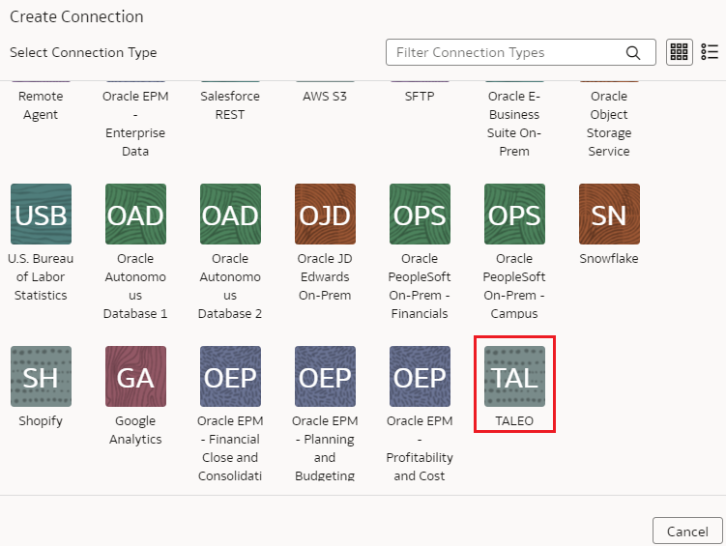Click the Shopify text label
The height and width of the screenshot is (546, 726).
click(41, 421)
